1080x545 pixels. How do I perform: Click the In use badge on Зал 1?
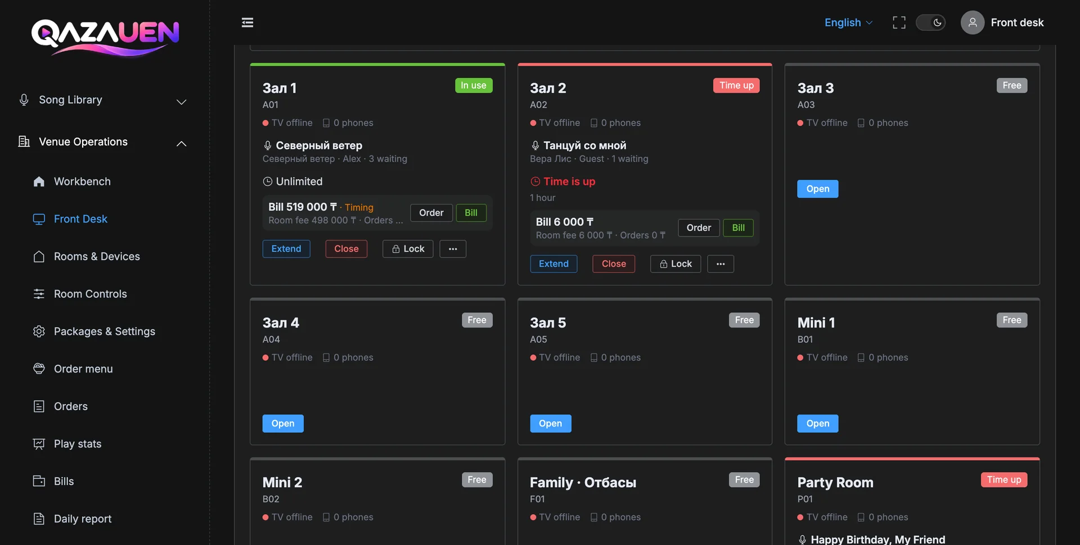point(474,85)
